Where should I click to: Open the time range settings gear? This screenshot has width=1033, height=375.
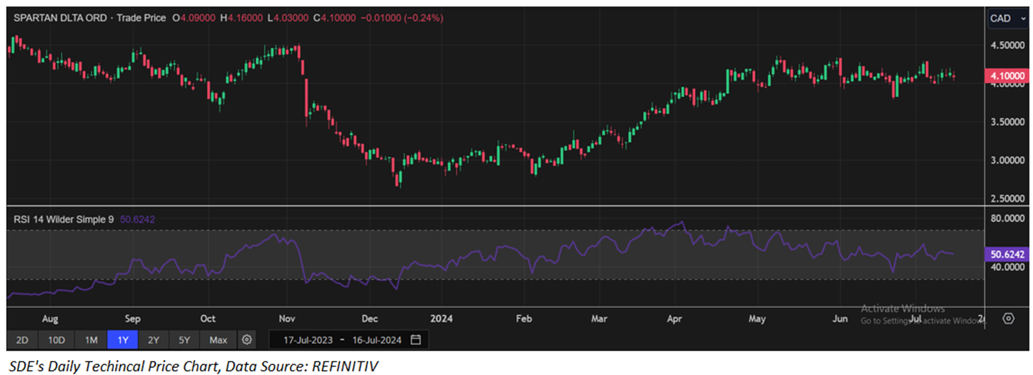[247, 340]
